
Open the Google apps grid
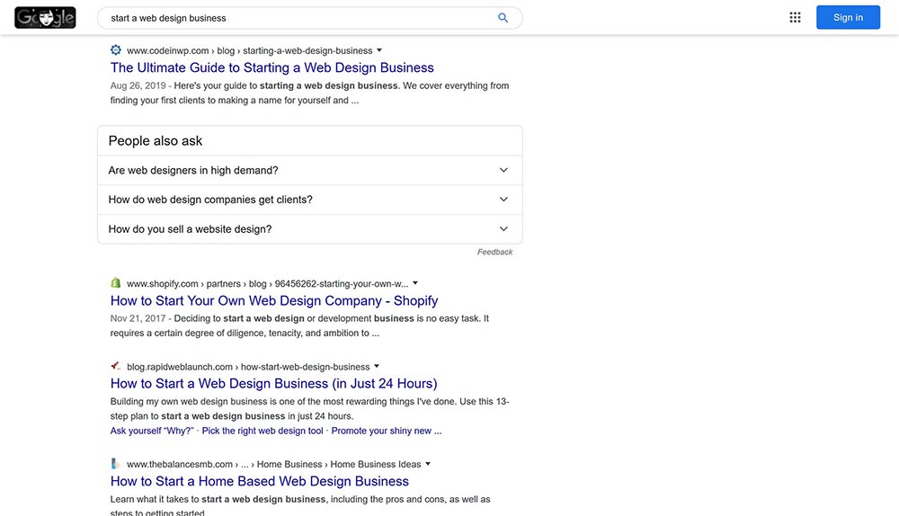795,17
